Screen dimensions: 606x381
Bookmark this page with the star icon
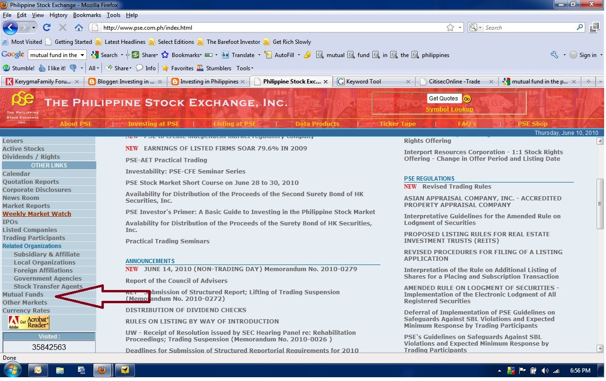pos(450,28)
